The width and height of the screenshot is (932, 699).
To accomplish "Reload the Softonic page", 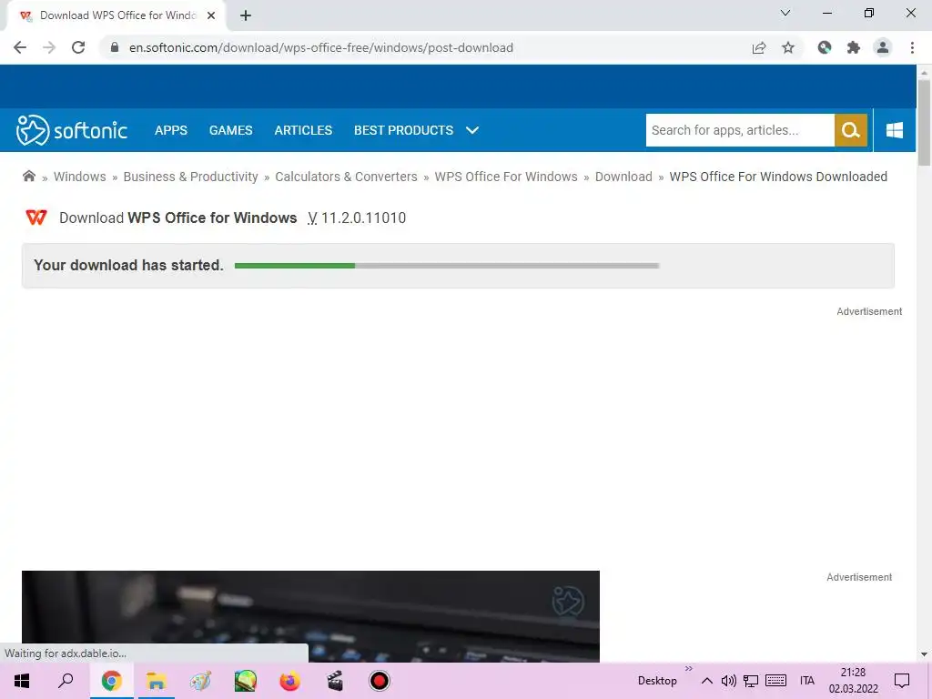I will (78, 47).
